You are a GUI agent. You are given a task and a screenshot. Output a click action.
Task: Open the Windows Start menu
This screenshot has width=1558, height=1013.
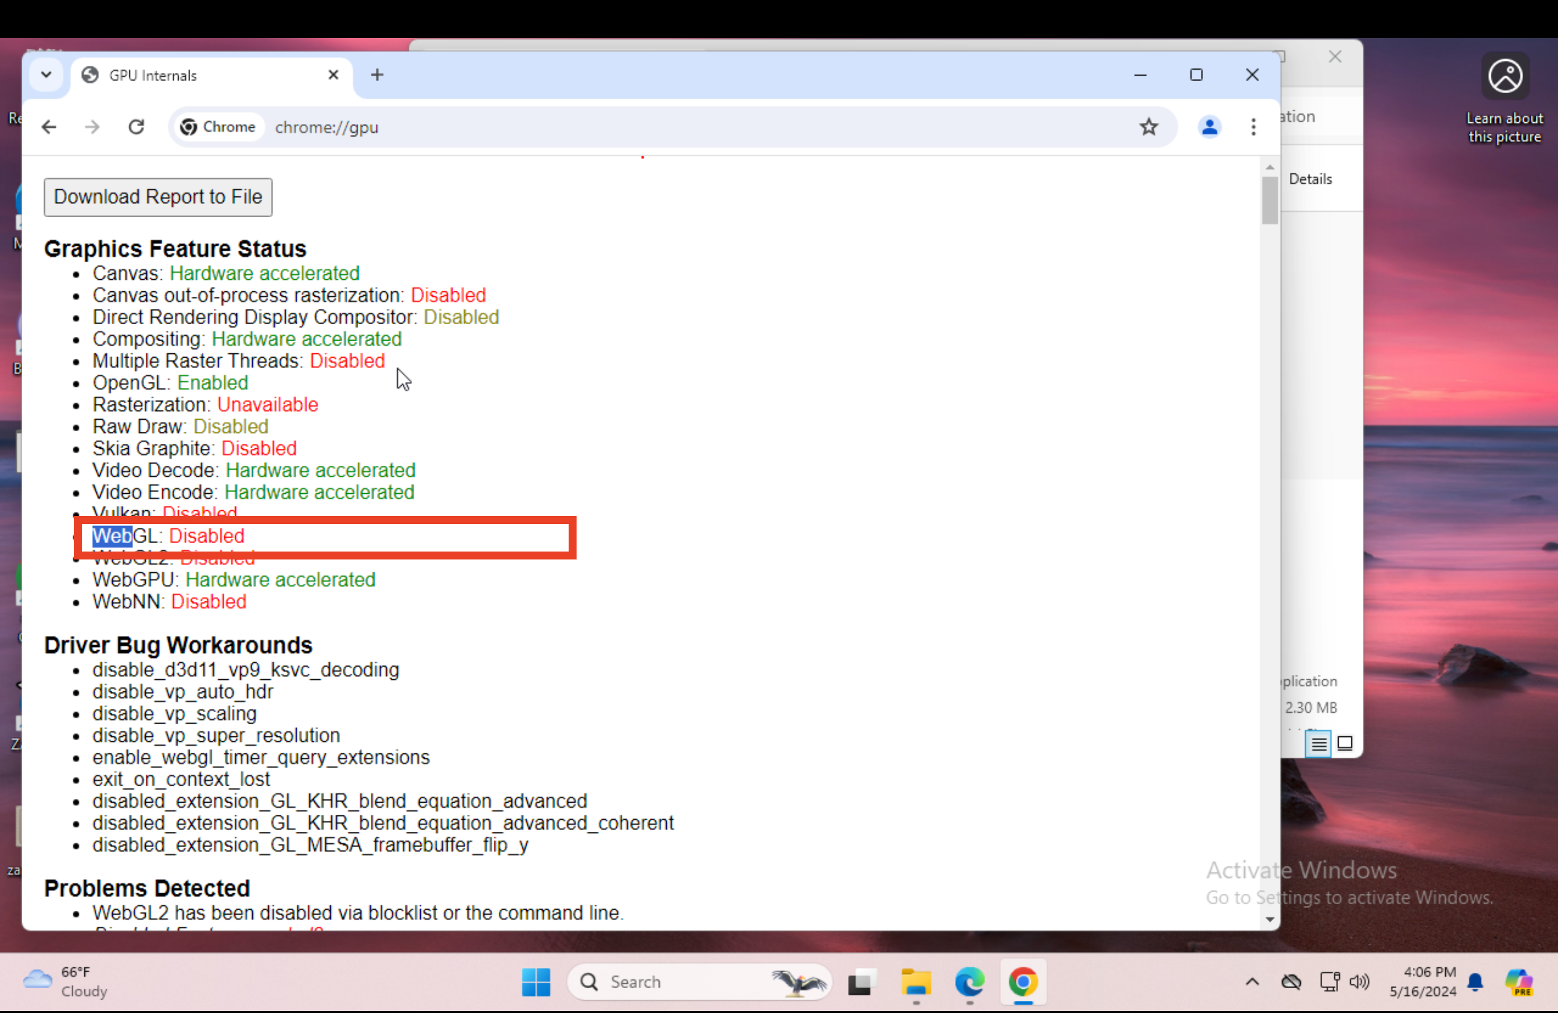(535, 982)
